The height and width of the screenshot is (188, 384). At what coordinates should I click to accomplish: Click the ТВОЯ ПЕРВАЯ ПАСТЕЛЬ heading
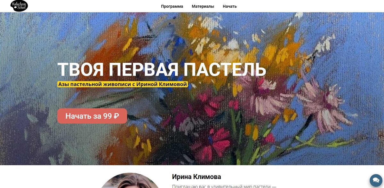(x=162, y=69)
